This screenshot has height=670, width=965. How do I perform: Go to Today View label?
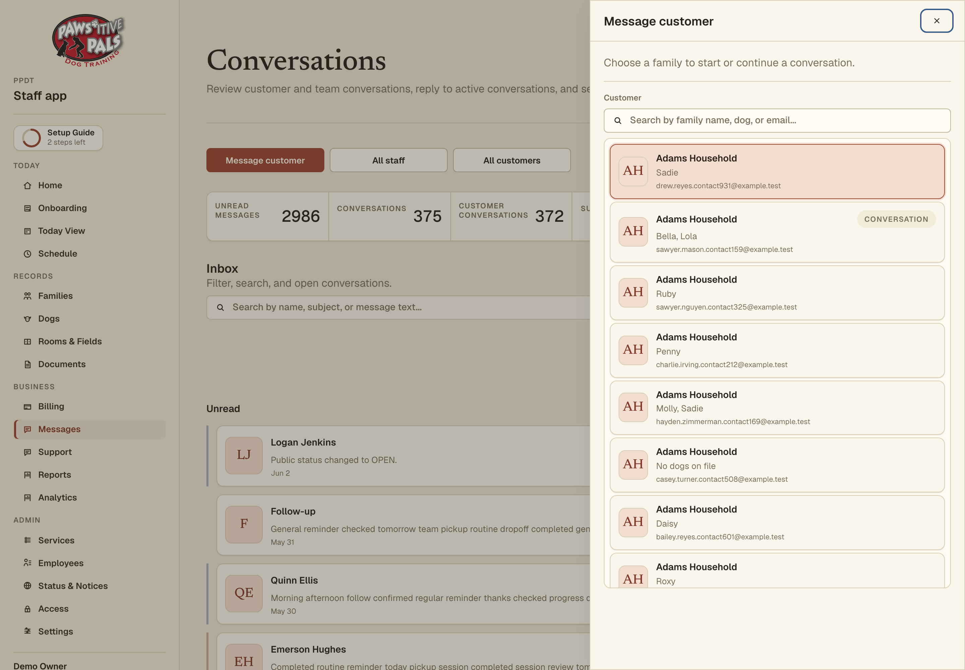tap(62, 231)
